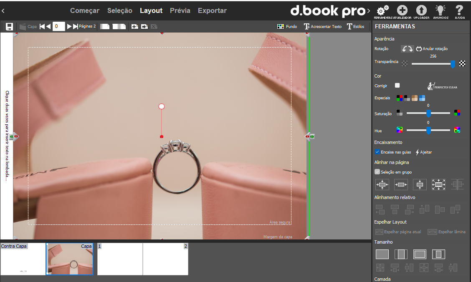Click the hue icon right of Hue slider

457,130
